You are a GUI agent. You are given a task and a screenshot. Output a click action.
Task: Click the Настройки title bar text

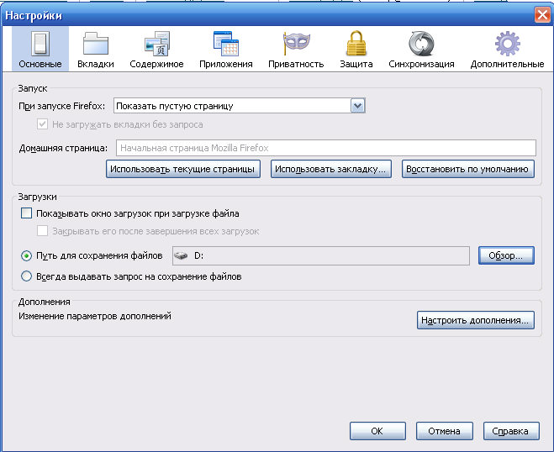(34, 15)
